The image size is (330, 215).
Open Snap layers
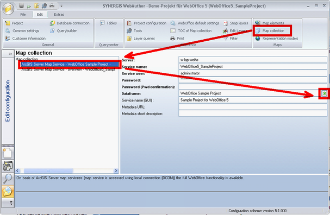tap(235, 23)
